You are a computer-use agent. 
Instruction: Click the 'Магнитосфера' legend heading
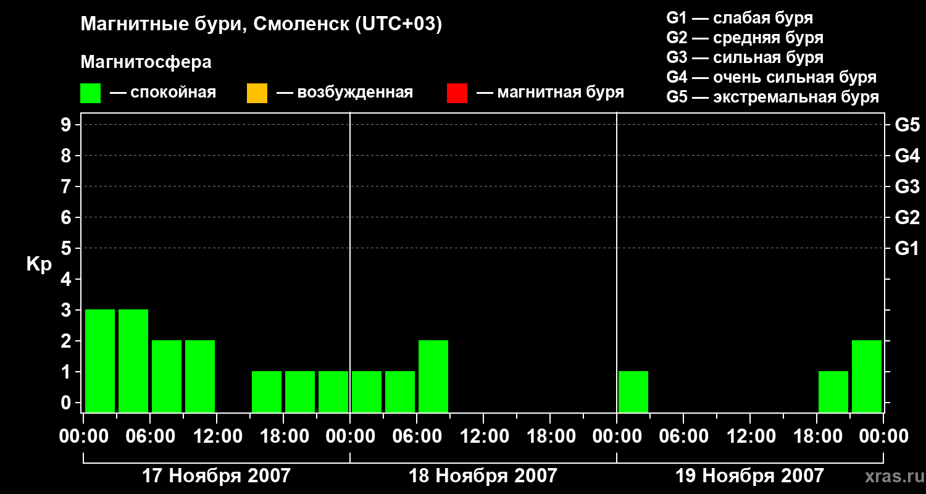[146, 62]
